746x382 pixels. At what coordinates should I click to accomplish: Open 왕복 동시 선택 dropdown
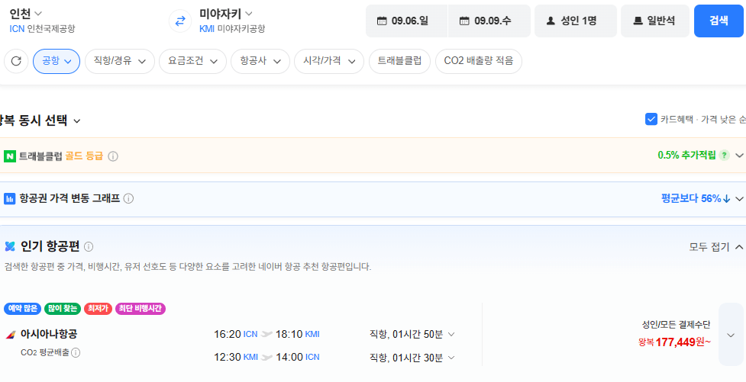pyautogui.click(x=40, y=120)
